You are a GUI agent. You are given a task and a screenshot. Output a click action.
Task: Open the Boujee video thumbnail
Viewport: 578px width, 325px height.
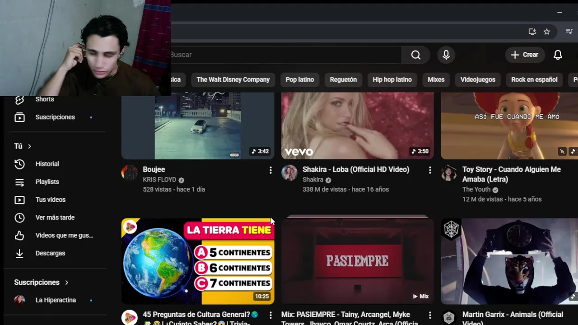click(x=198, y=126)
